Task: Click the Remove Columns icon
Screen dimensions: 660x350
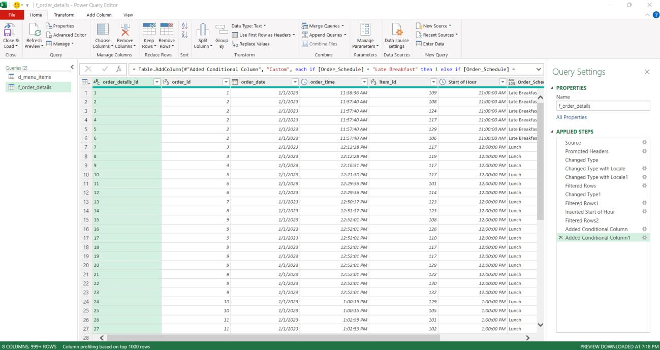Action: [125, 30]
